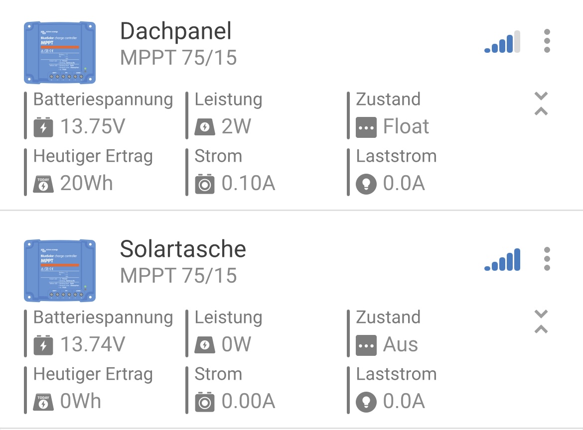The width and height of the screenshot is (583, 430).
Task: Click Dachpanel battery voltage icon
Action: (43, 127)
